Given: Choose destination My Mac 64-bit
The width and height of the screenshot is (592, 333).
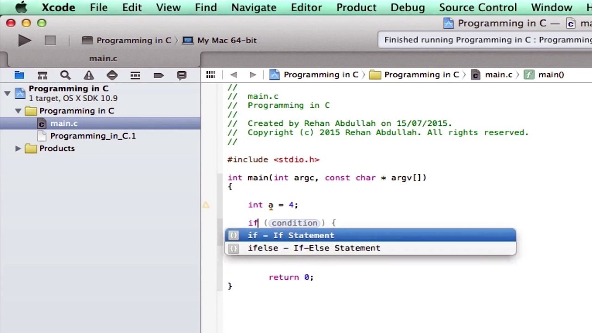Looking at the screenshot, I should point(220,40).
